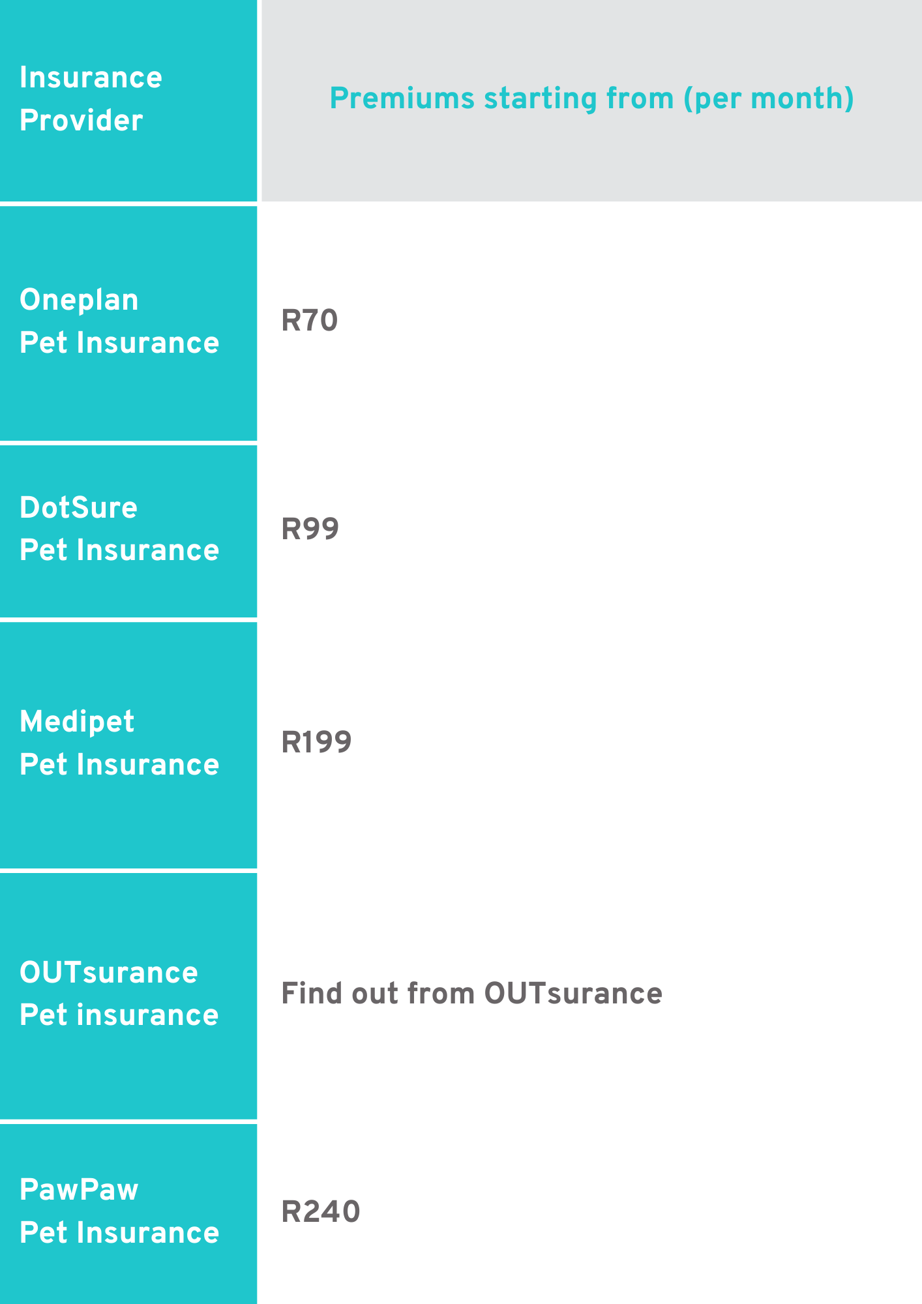Click the word PawPaw

(x=79, y=1190)
